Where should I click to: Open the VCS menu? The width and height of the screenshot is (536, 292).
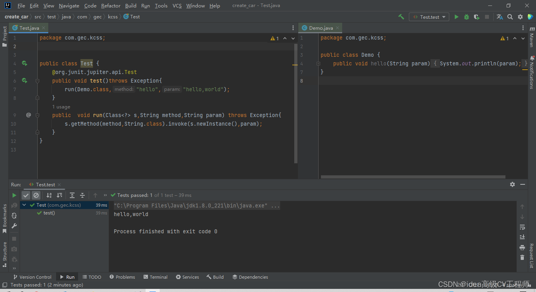pos(177,6)
